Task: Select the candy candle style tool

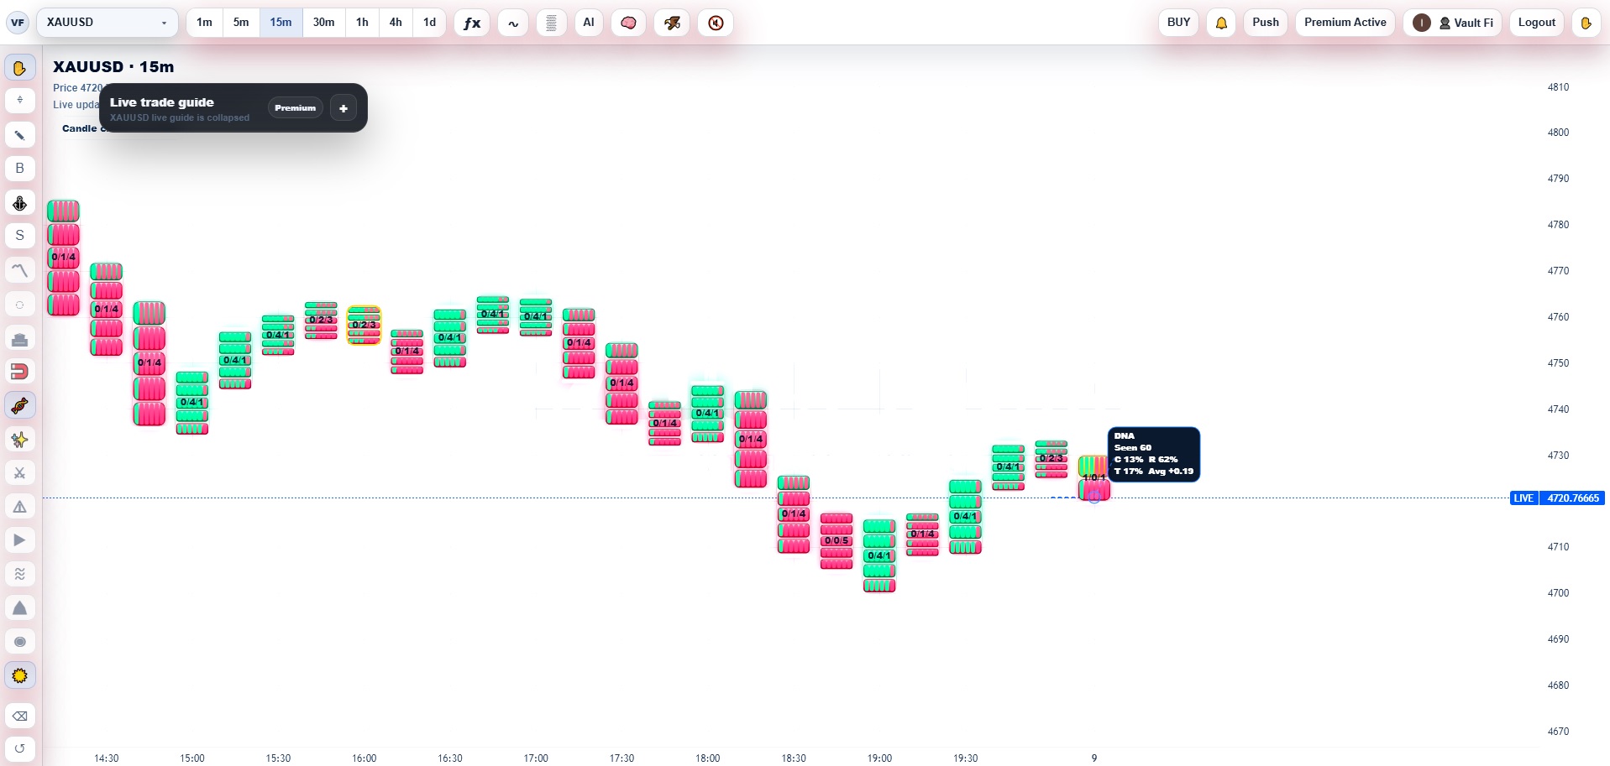Action: coord(20,406)
